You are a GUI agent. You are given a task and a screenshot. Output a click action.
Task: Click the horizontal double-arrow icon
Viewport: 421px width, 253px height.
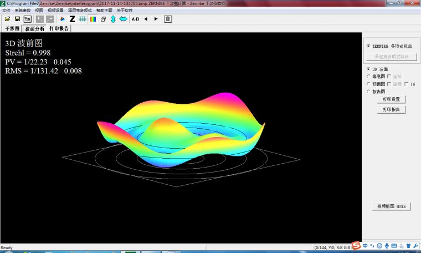123,19
